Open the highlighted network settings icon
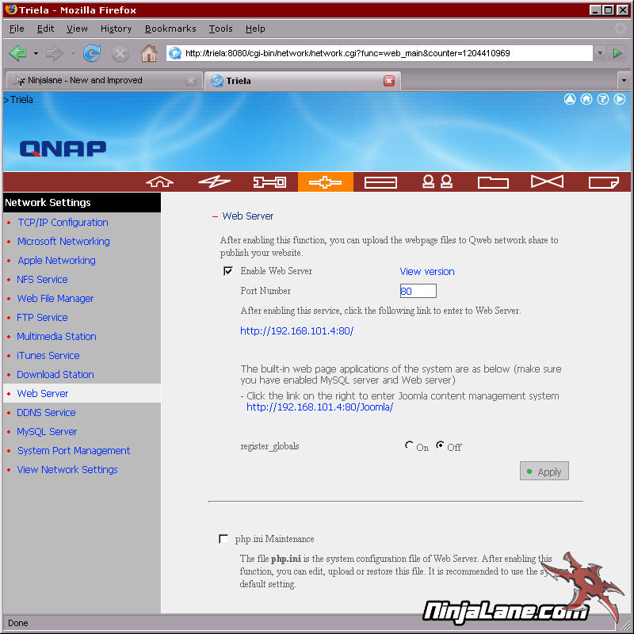Screen dimensions: 634x634 (326, 182)
